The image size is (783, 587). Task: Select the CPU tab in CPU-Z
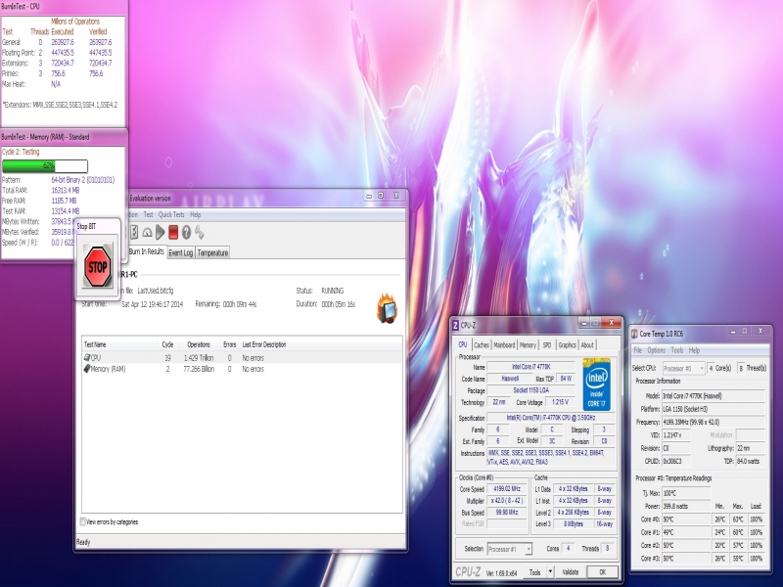coord(463,344)
